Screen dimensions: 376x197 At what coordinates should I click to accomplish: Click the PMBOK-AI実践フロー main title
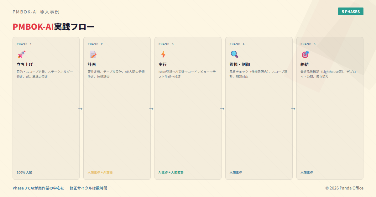(53, 27)
